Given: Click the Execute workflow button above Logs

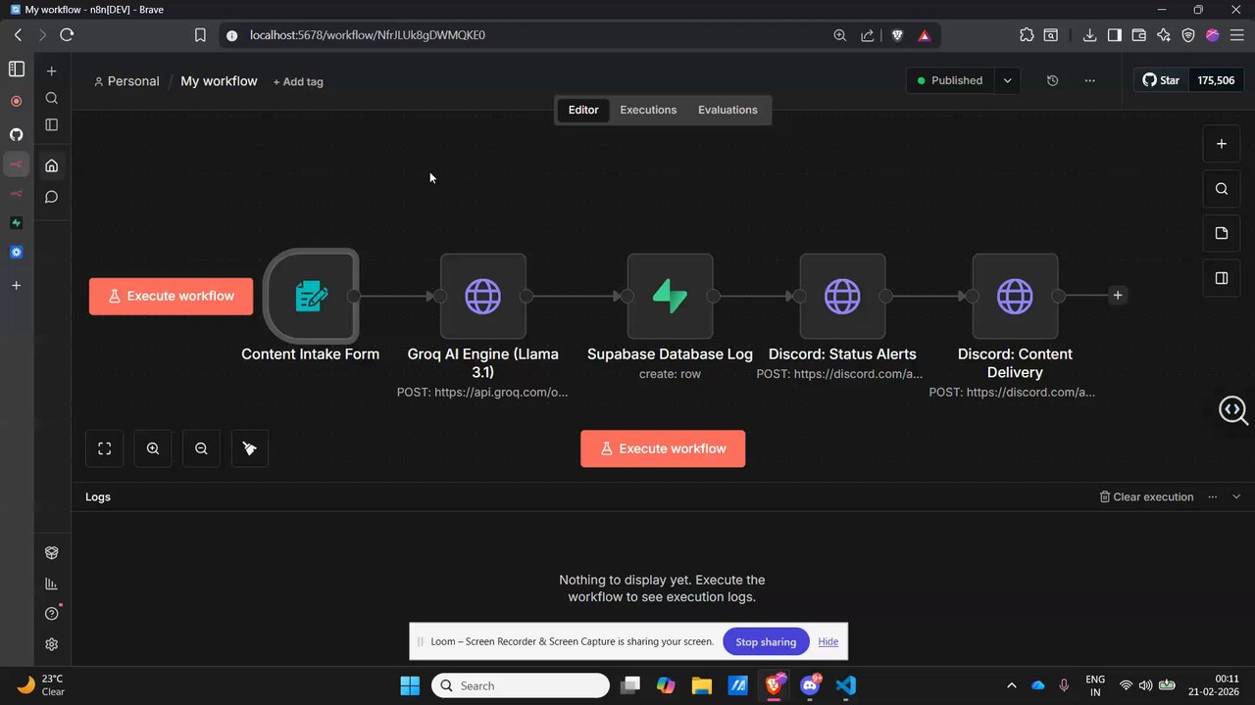Looking at the screenshot, I should tap(663, 448).
